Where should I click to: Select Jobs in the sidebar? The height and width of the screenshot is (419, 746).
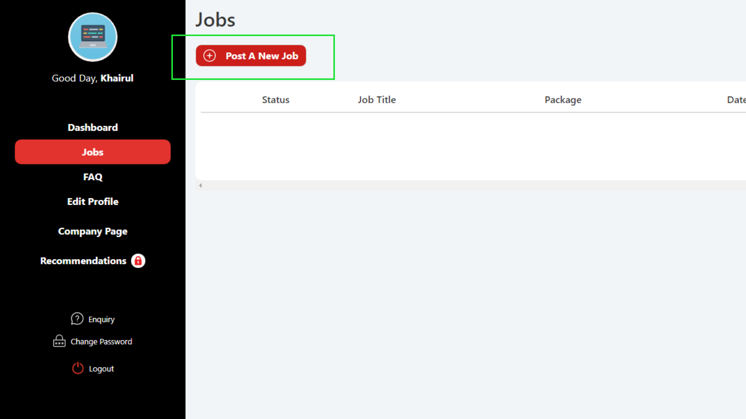pos(92,152)
